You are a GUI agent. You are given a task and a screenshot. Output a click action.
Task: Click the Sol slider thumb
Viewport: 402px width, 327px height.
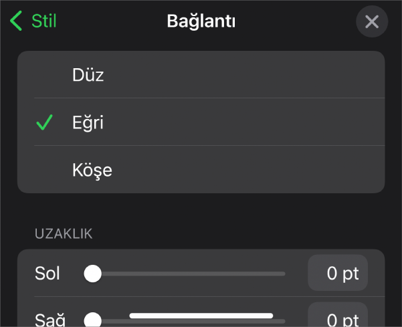(92, 274)
